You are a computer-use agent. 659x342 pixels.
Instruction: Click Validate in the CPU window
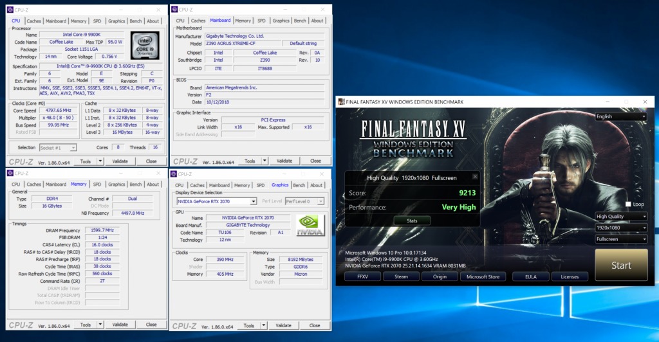(120, 161)
